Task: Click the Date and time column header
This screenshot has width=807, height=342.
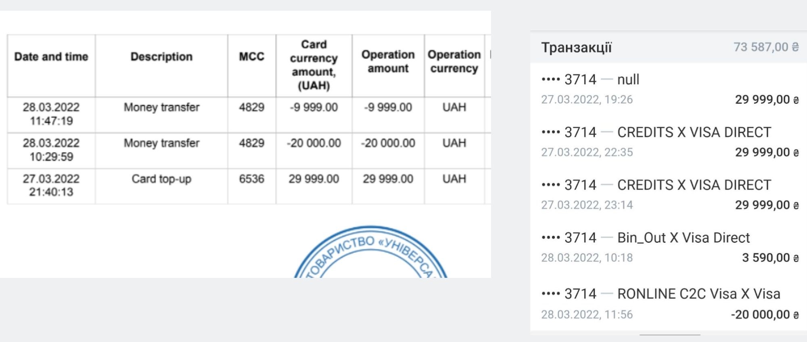Action: click(51, 57)
